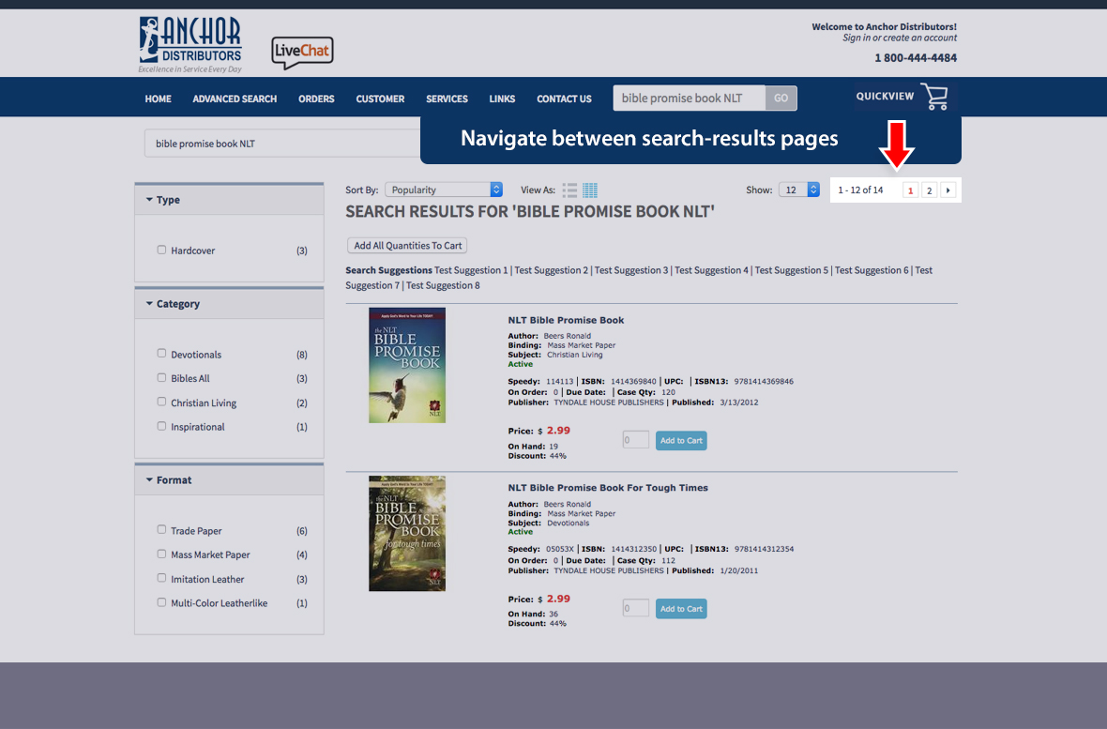The image size is (1107, 729).
Task: Select the Customer menu item
Action: [380, 99]
